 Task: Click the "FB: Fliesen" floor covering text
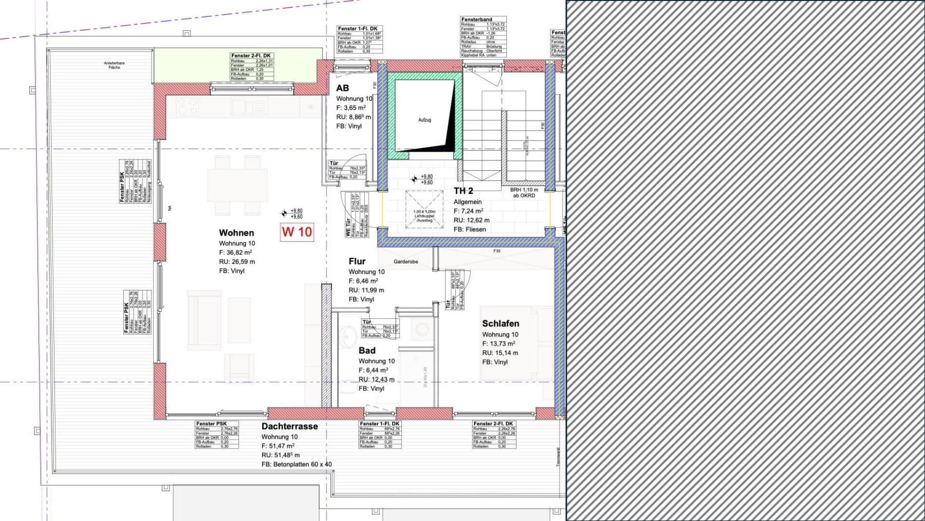[470, 229]
